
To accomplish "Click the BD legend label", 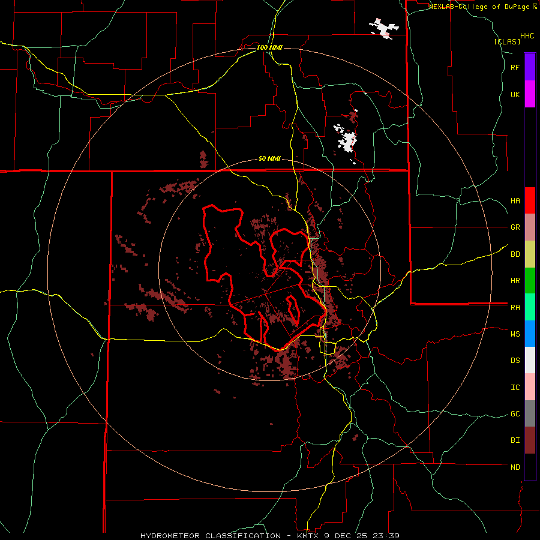I will point(515,254).
